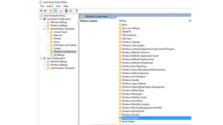The image size is (223, 125).
Task: Select Windows Media Digital Rights Management
Action: tap(143, 87)
